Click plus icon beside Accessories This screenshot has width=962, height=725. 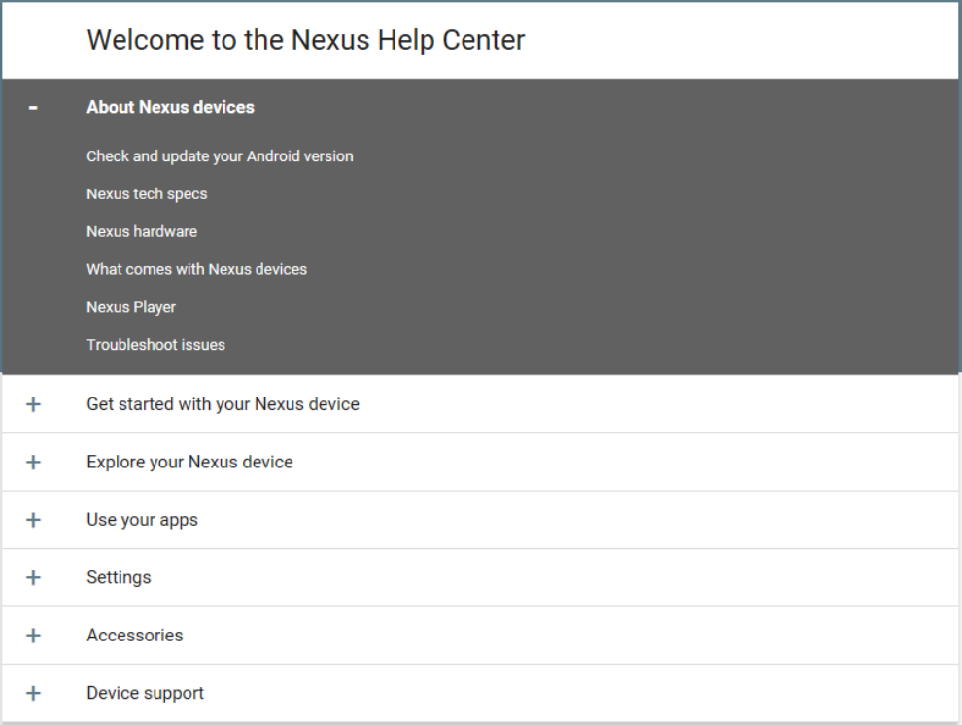coord(34,636)
